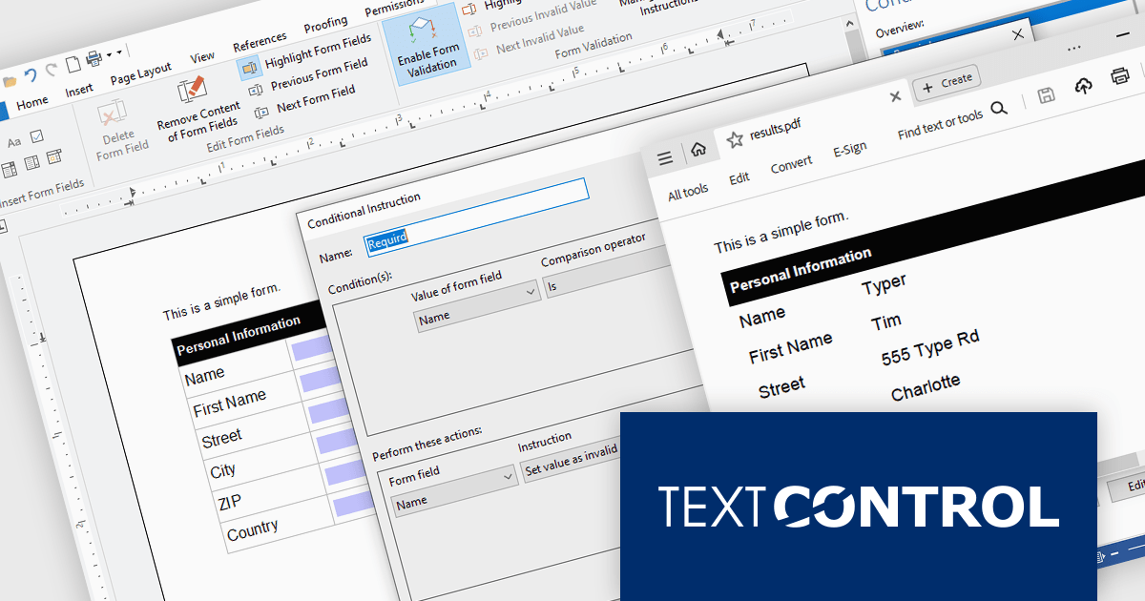Open the References ribbon tab
Screen dimensions: 1145x601
coord(260,41)
